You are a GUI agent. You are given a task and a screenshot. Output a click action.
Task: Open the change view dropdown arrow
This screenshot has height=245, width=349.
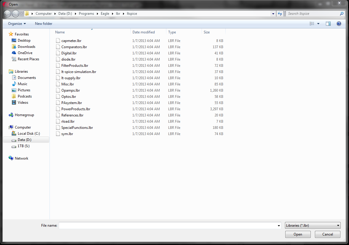[x=318, y=24]
